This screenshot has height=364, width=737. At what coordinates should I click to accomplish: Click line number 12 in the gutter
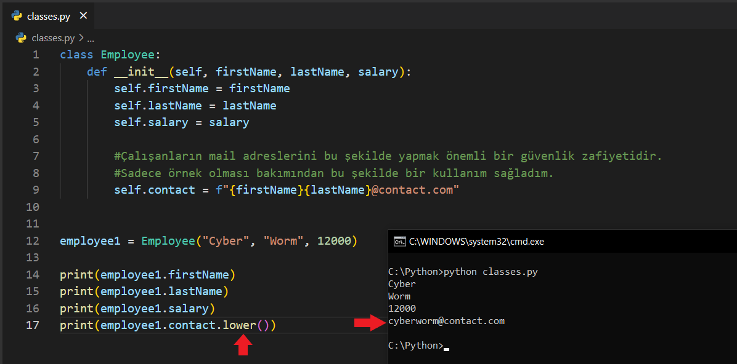pyautogui.click(x=33, y=240)
